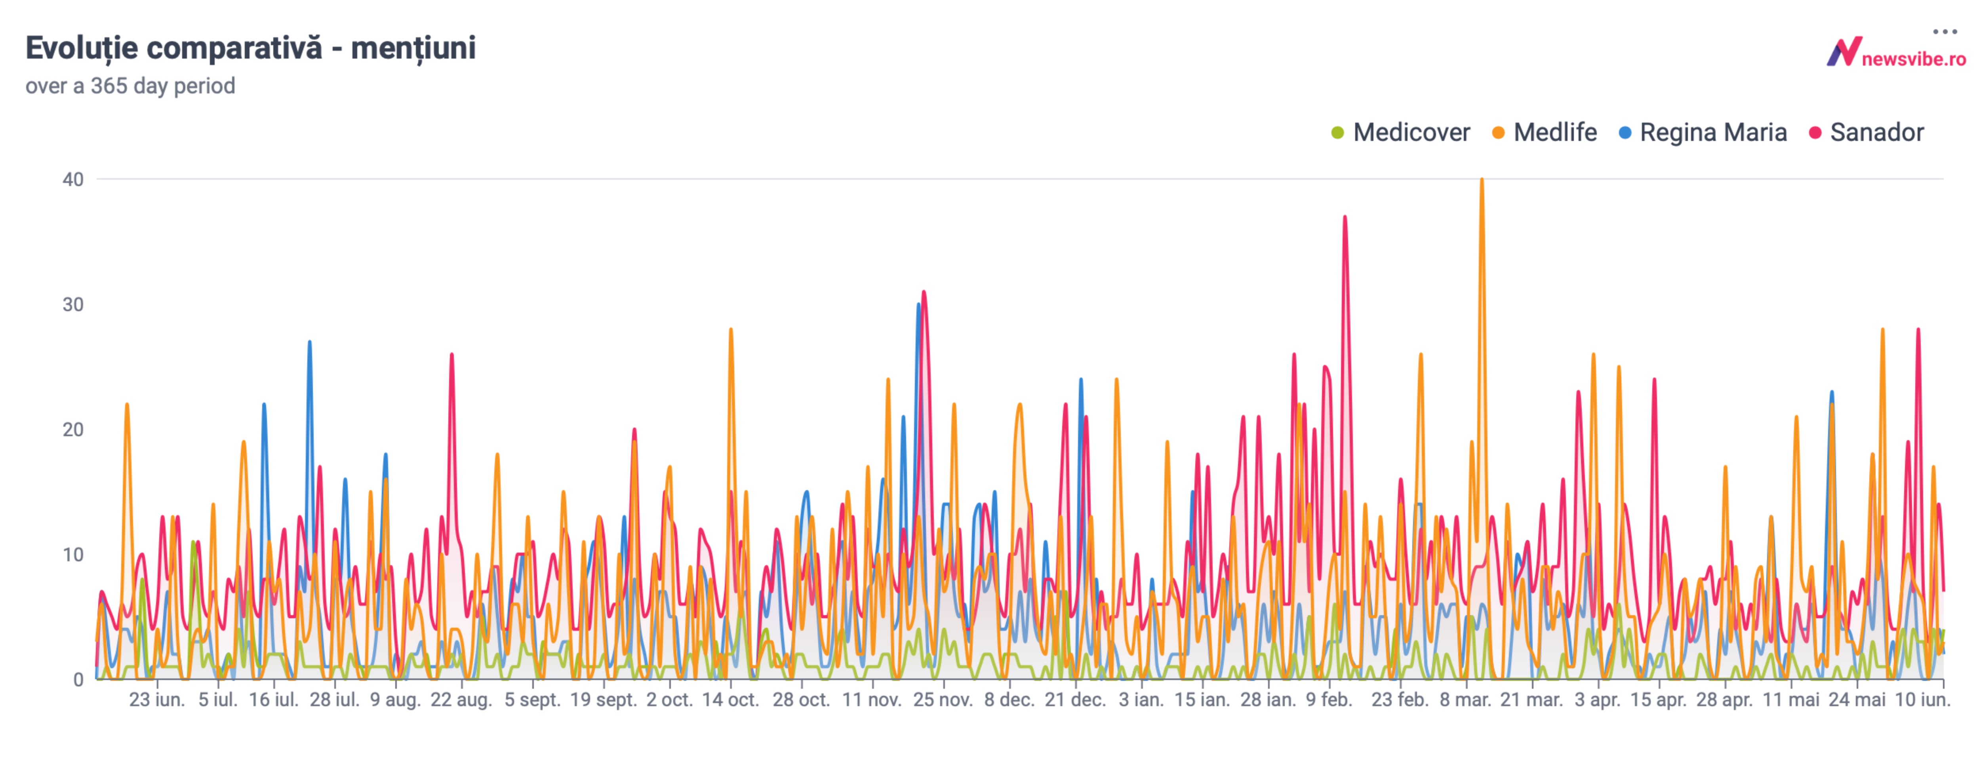Click the '30' y-axis label
This screenshot has width=1977, height=760.
(73, 304)
